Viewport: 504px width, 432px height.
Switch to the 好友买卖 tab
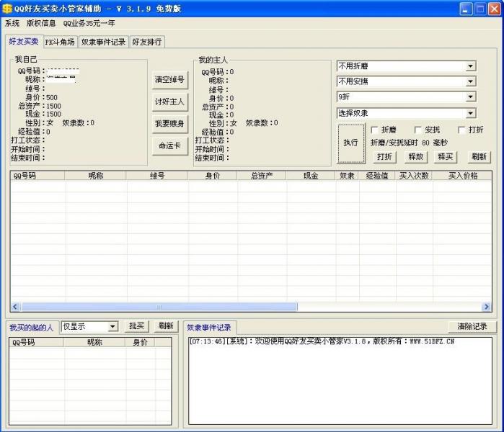pyautogui.click(x=24, y=42)
